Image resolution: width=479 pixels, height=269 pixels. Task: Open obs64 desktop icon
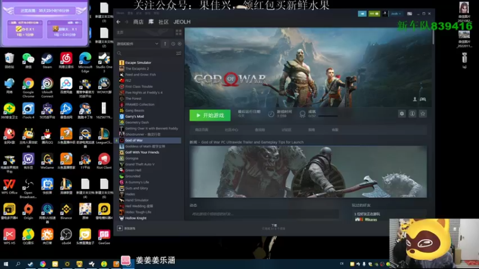point(66,237)
